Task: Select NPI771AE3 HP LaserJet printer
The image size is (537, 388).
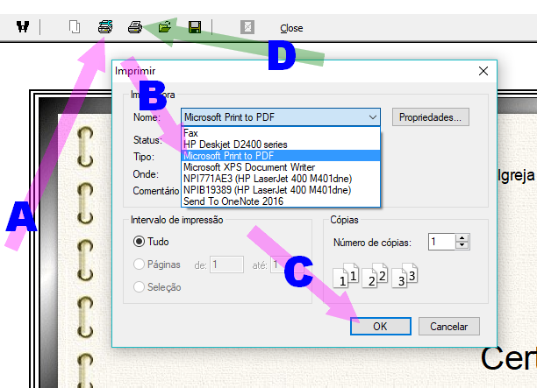Action: pyautogui.click(x=281, y=179)
